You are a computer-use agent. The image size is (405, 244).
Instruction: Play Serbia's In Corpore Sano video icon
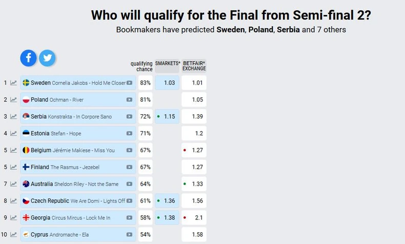[130, 117]
